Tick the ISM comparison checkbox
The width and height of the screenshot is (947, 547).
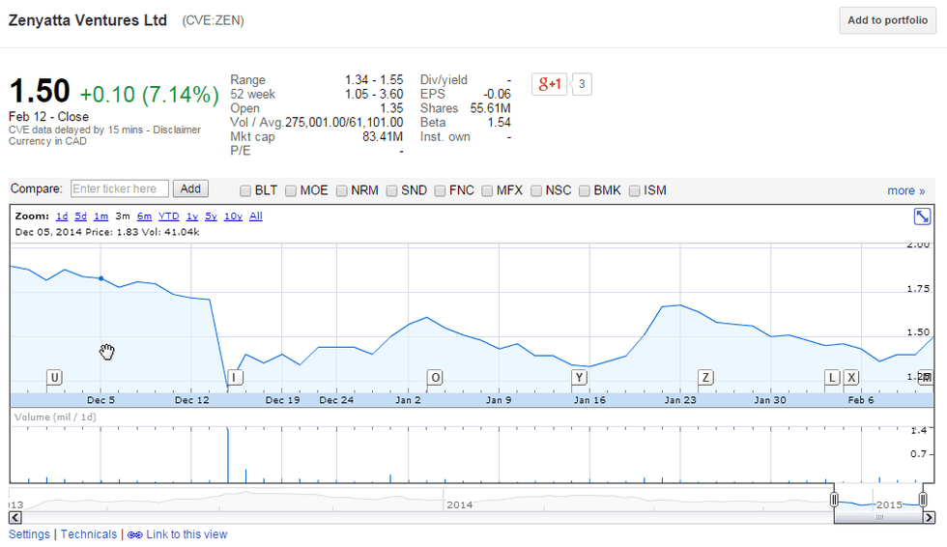pyautogui.click(x=635, y=190)
